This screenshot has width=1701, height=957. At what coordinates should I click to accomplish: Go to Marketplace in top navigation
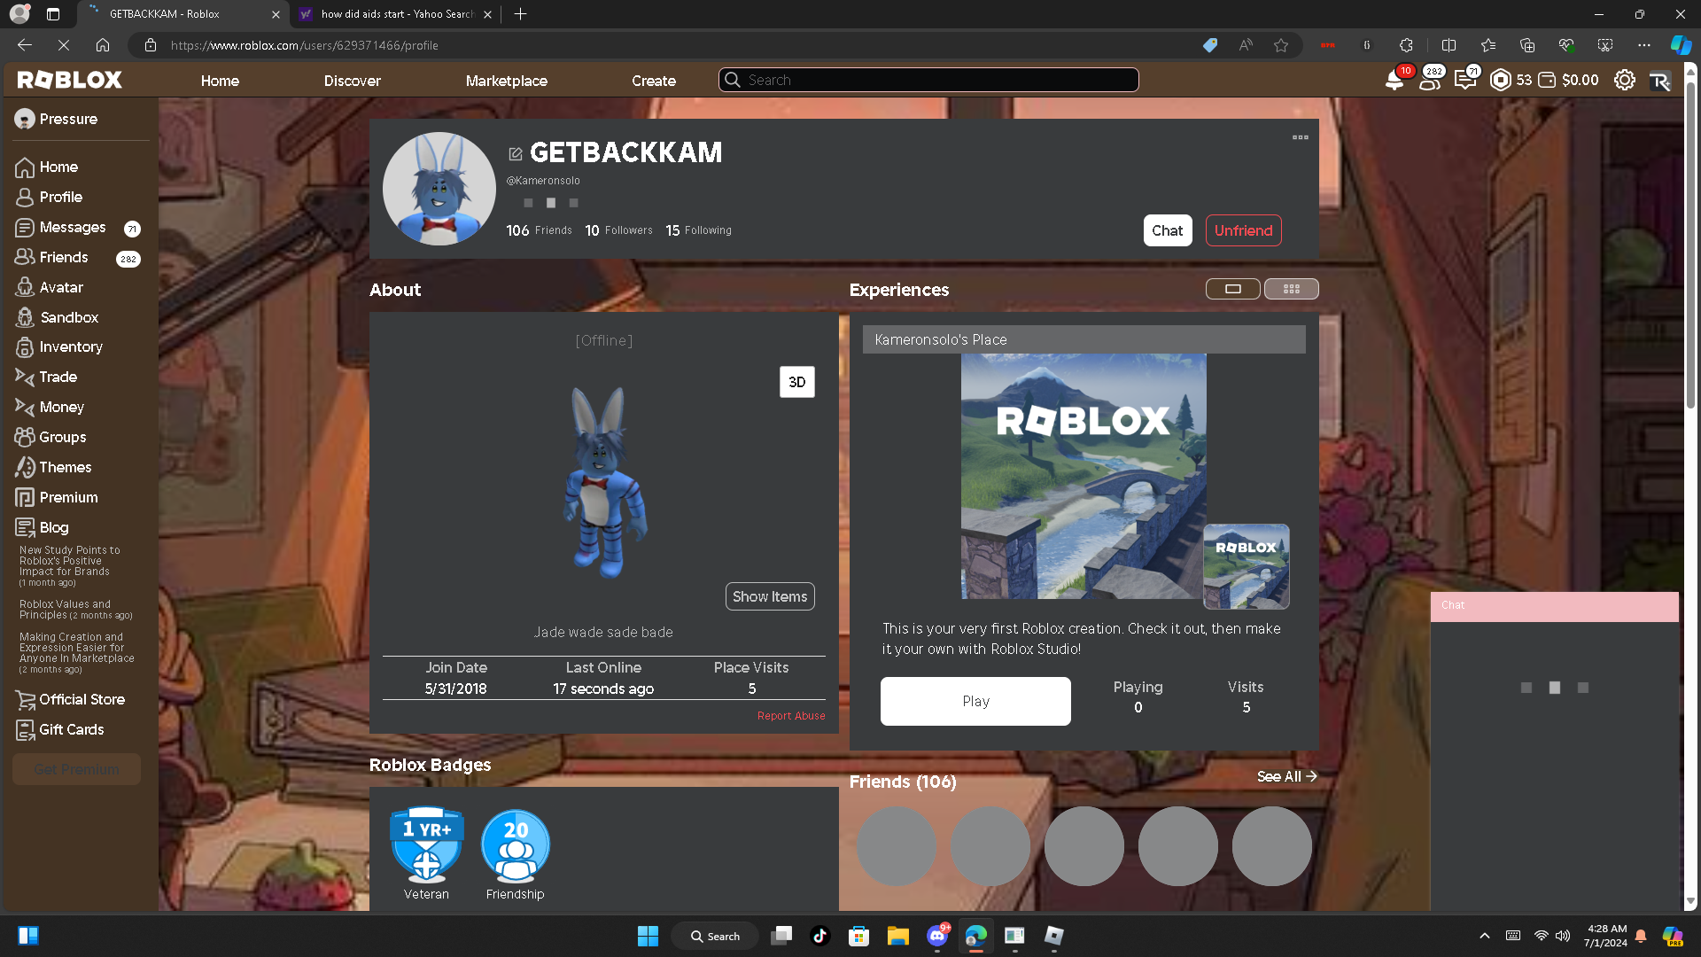click(507, 81)
